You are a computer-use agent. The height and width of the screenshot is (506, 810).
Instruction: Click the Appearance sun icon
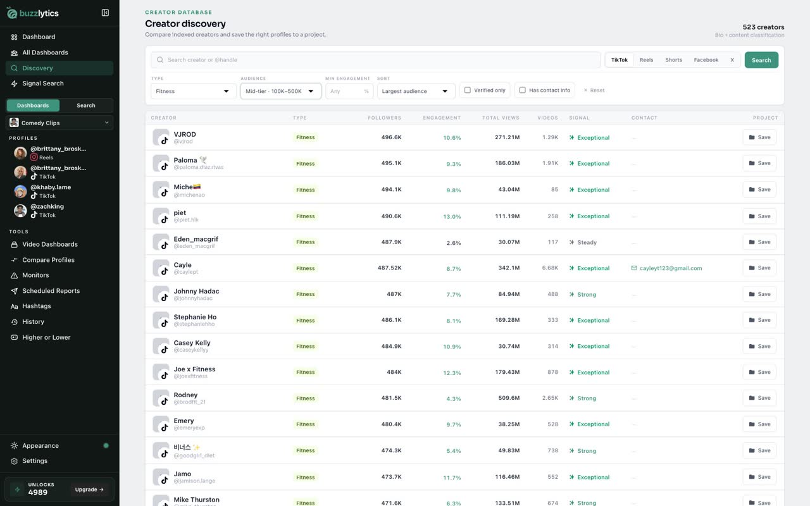(14, 446)
